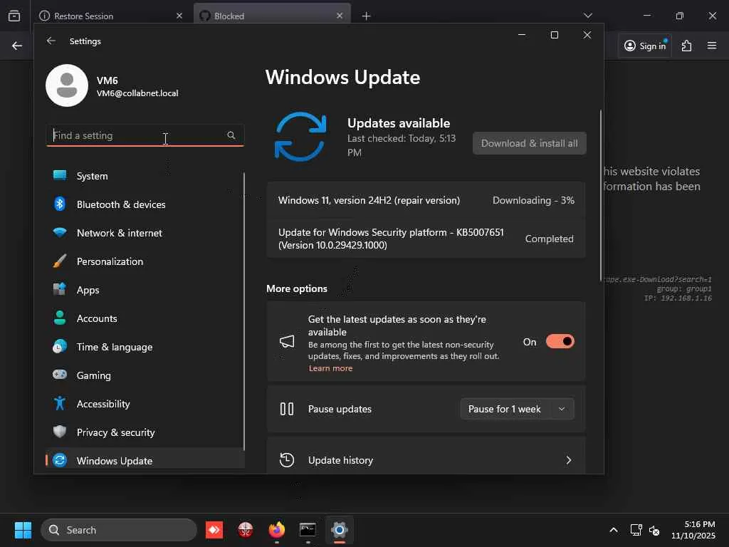The width and height of the screenshot is (729, 547).
Task: Click Windows Update page scrollbar
Action: click(601, 195)
